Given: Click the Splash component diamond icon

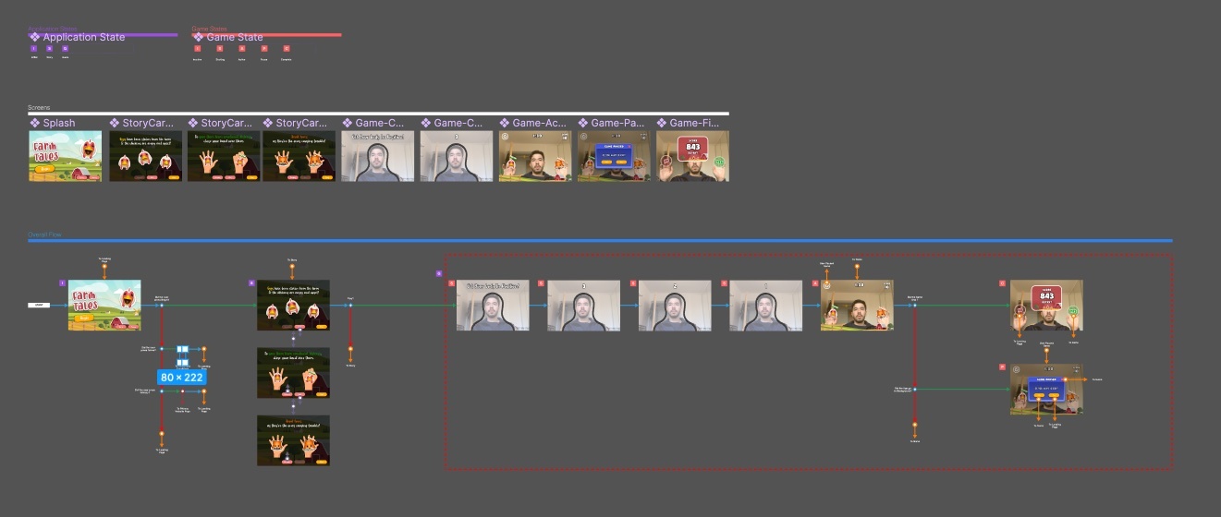Looking at the screenshot, I should (35, 123).
